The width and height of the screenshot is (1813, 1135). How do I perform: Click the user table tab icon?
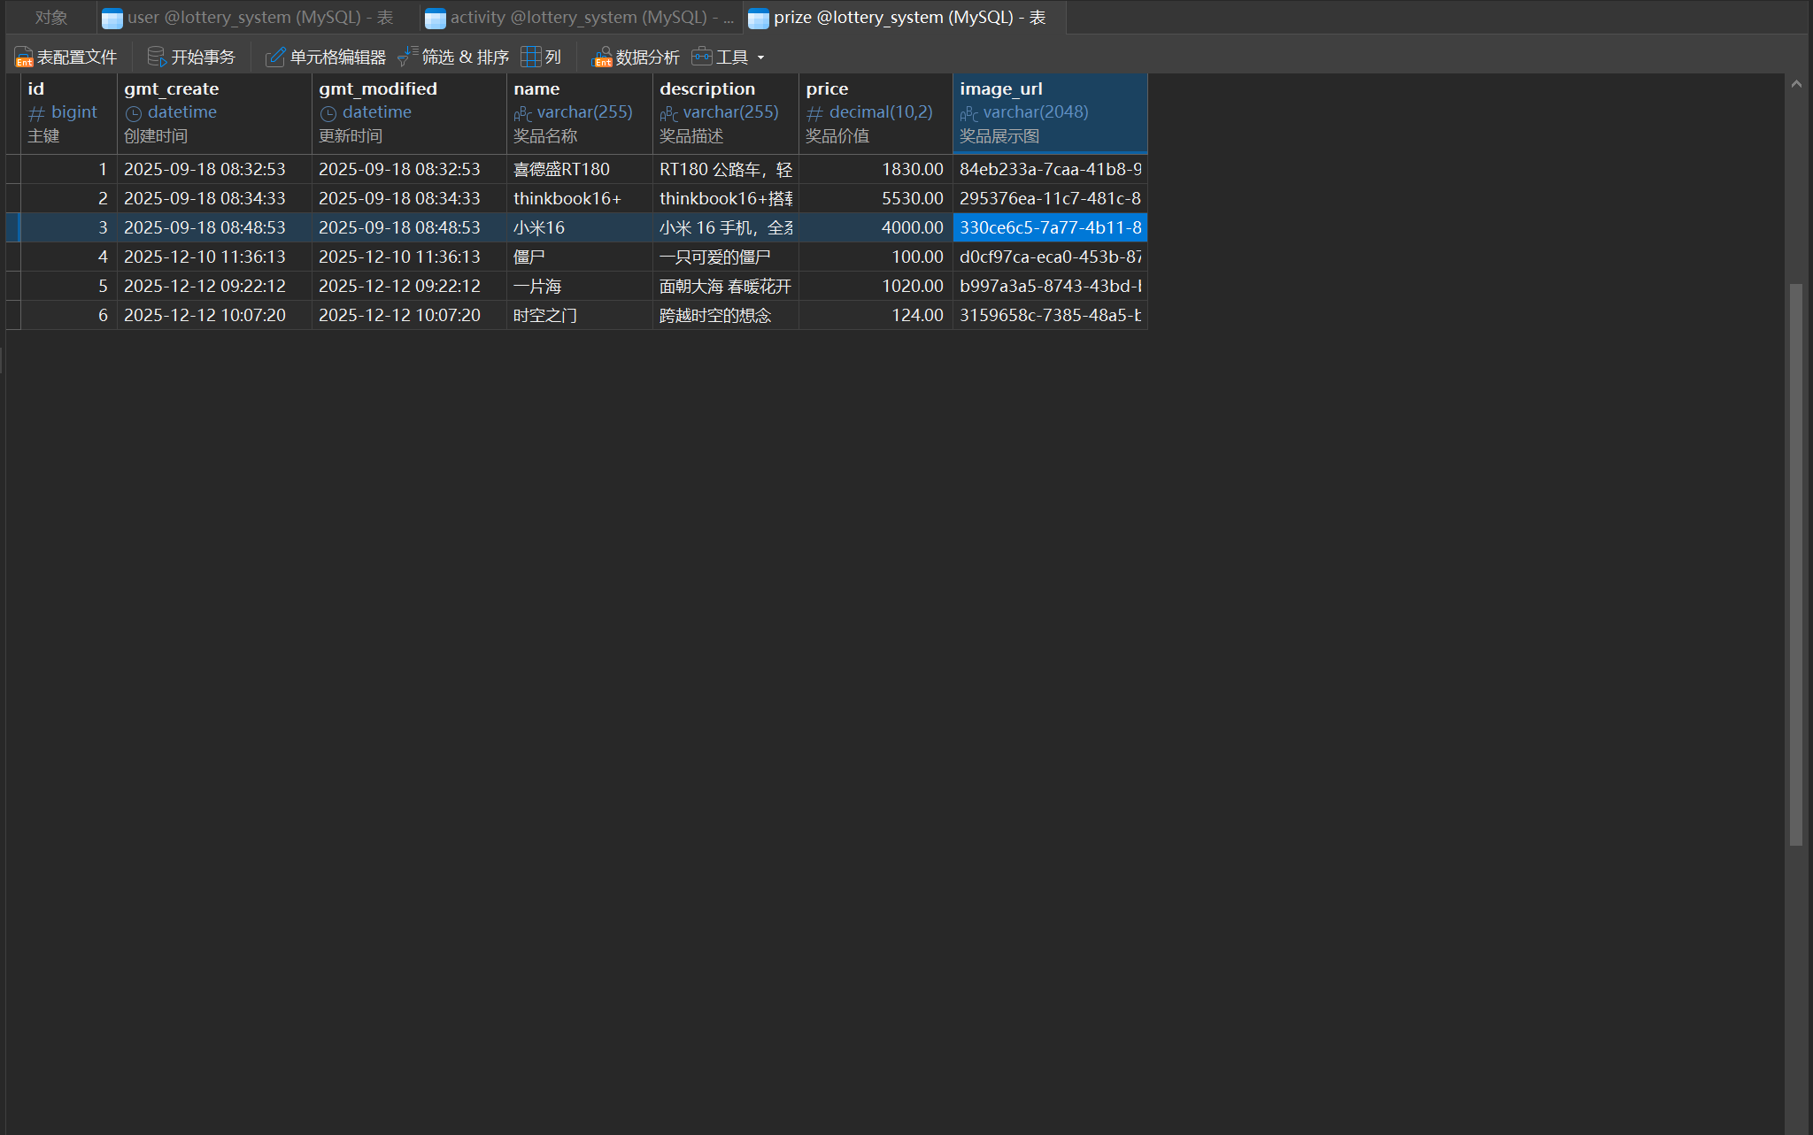[x=112, y=18]
